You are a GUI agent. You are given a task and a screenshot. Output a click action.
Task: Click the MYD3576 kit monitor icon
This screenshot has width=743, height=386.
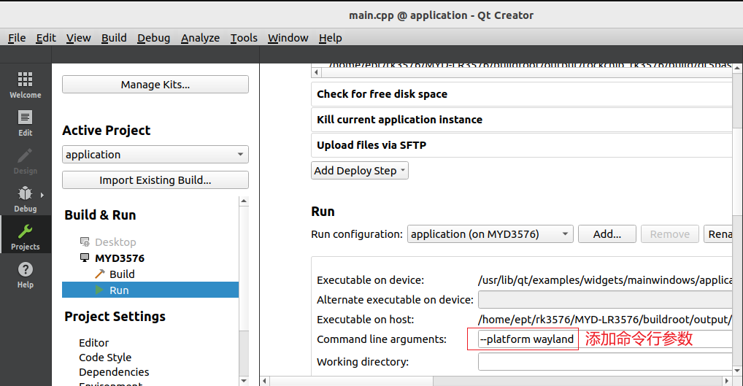(85, 258)
